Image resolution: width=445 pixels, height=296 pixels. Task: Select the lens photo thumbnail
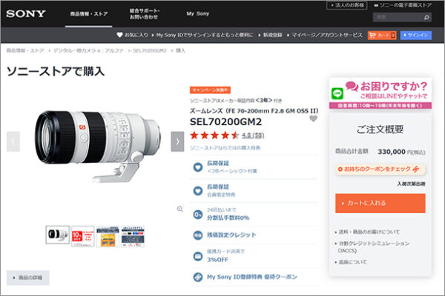tap(58, 235)
